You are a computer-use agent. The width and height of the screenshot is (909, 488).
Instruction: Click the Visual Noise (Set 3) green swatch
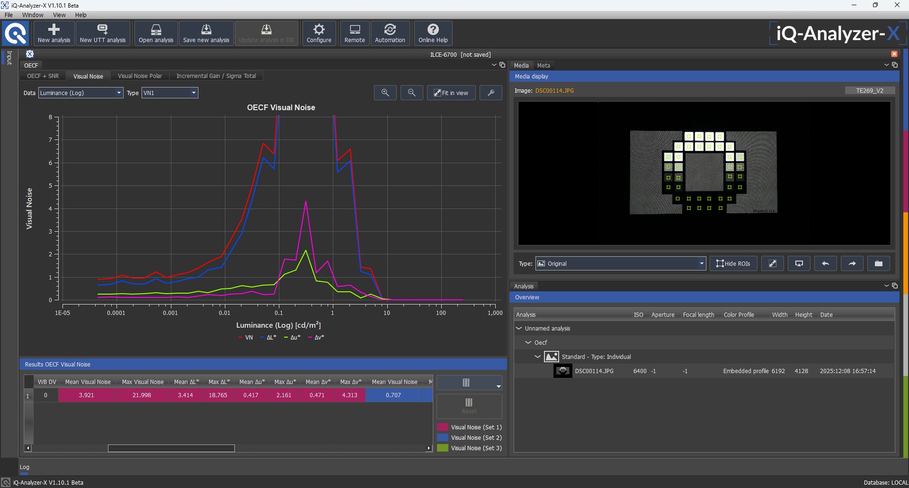(443, 448)
